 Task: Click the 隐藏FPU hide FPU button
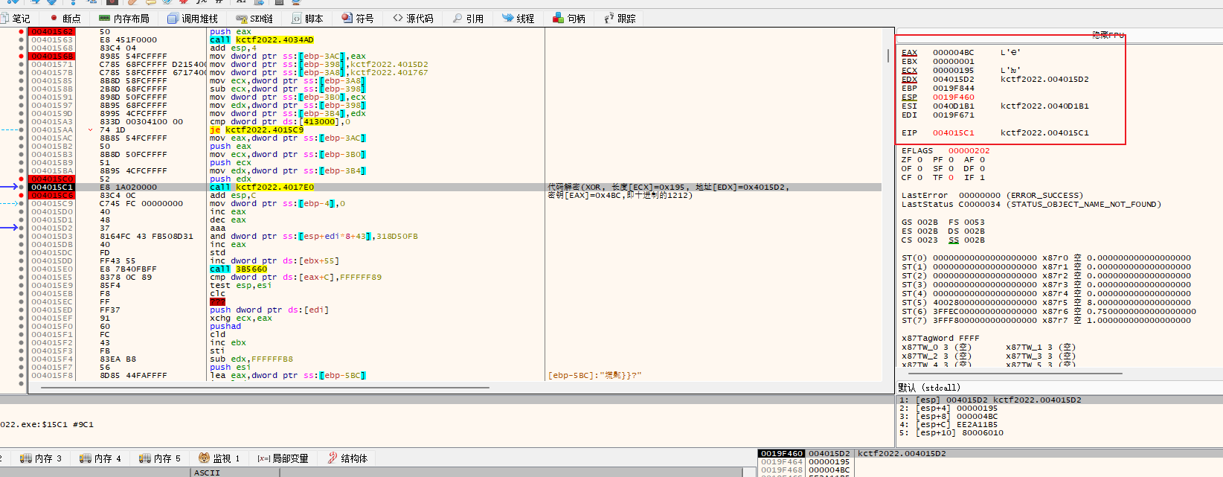pyautogui.click(x=1108, y=35)
